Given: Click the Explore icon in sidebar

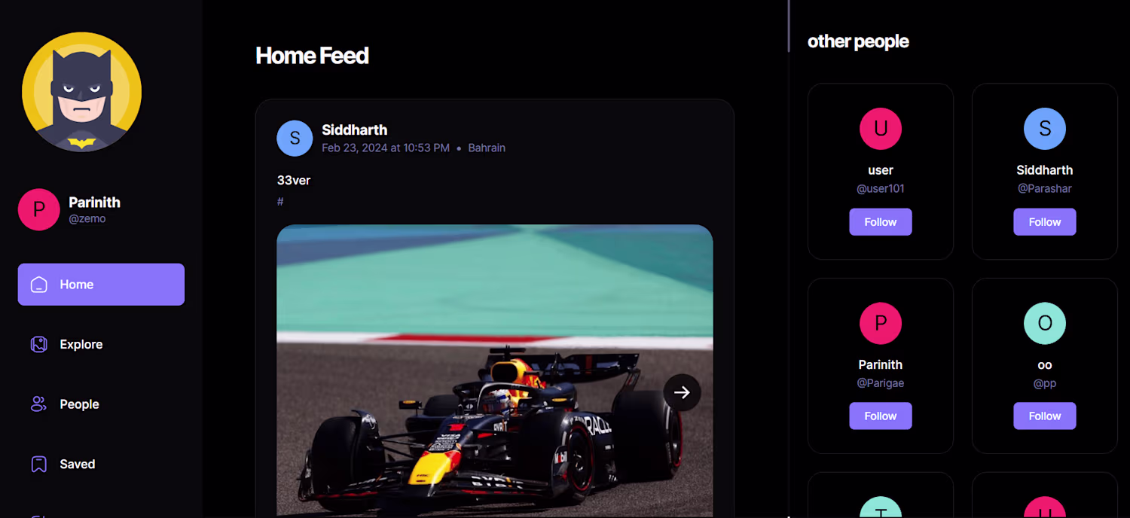Looking at the screenshot, I should click(38, 344).
